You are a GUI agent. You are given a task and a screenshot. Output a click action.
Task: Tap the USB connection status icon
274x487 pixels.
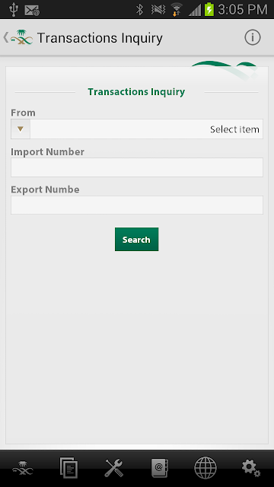(x=13, y=10)
